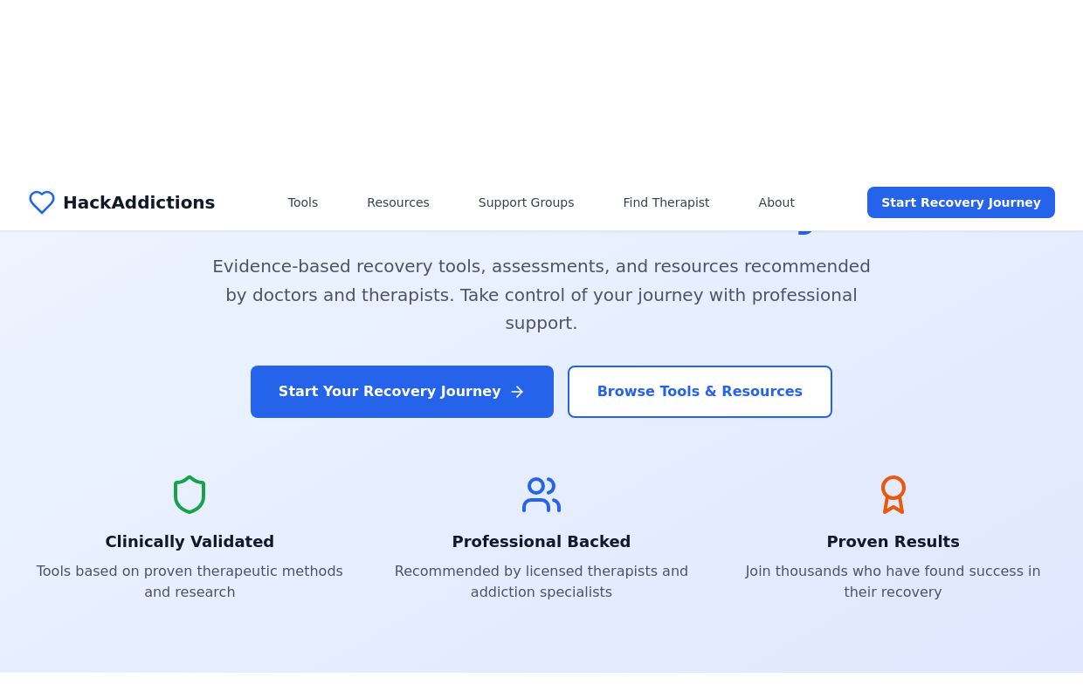Screen dimensions: 1083x698
Task: Click the award ribbon icon above Proven Results
Action: [x=893, y=495]
